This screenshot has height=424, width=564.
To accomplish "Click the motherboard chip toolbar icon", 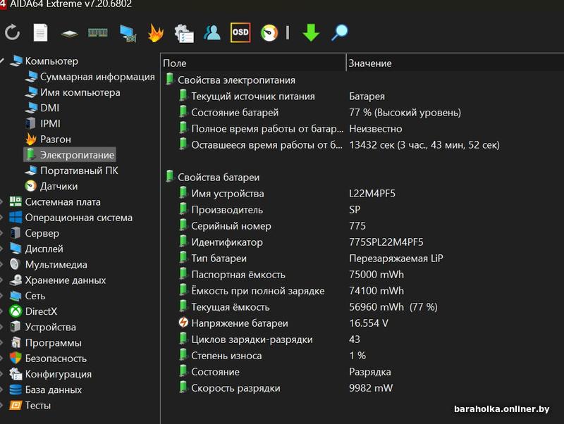I will [x=69, y=34].
